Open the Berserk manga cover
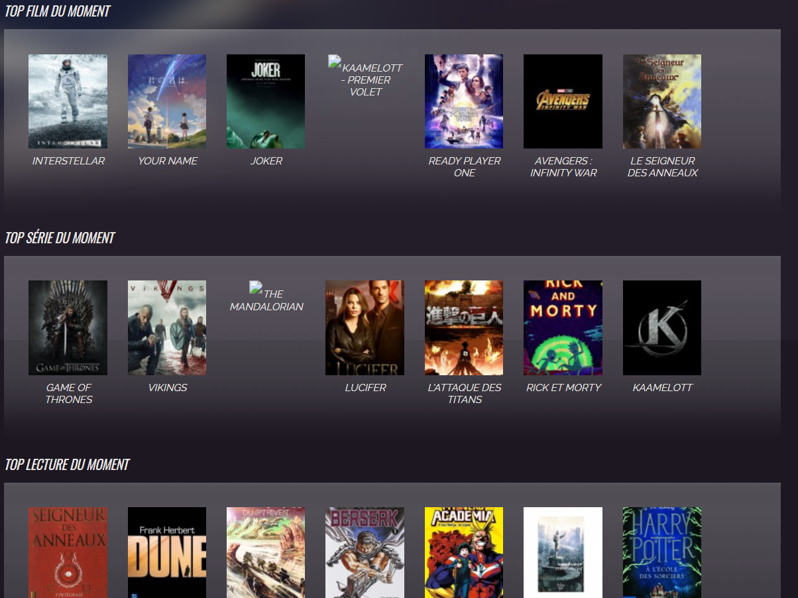This screenshot has width=798, height=598. click(365, 552)
